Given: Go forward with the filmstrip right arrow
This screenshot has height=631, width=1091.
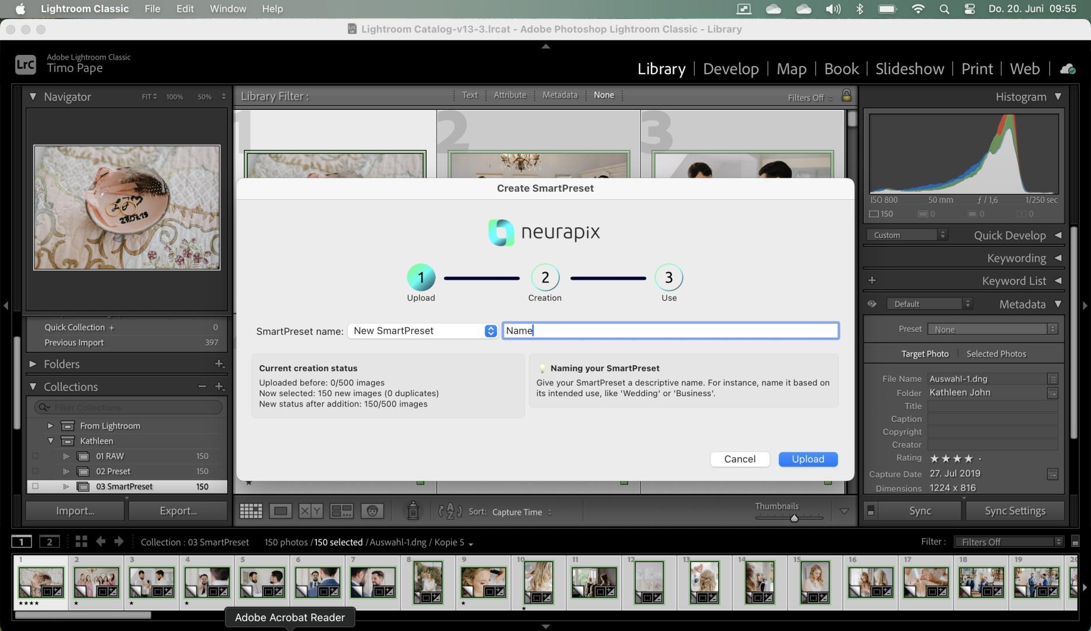Looking at the screenshot, I should coord(119,542).
